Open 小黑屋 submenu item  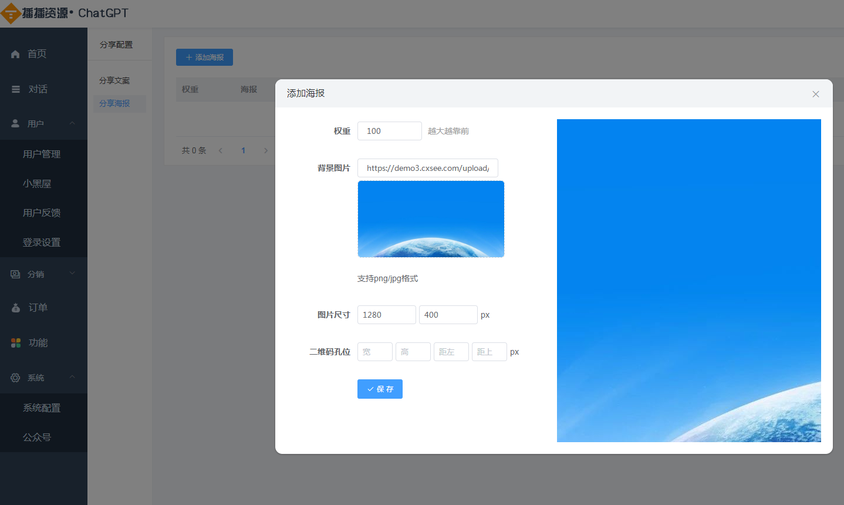tap(43, 184)
